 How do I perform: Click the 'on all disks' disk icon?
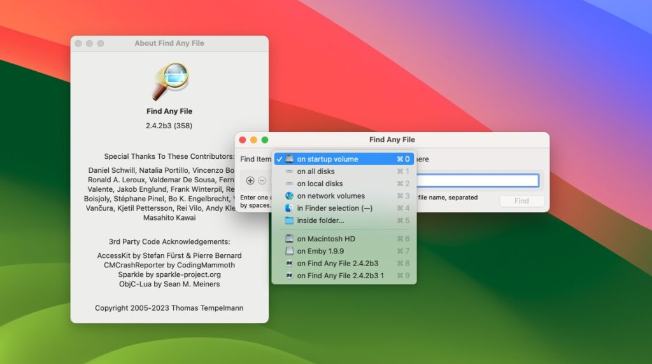[289, 172]
